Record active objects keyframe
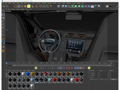 click(67, 68)
